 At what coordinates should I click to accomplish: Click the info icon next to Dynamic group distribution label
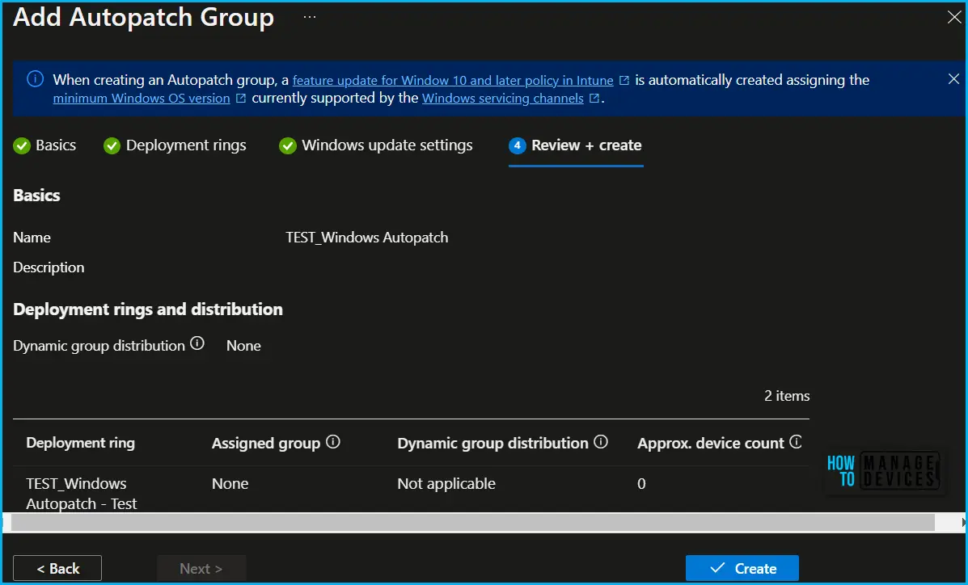197,343
